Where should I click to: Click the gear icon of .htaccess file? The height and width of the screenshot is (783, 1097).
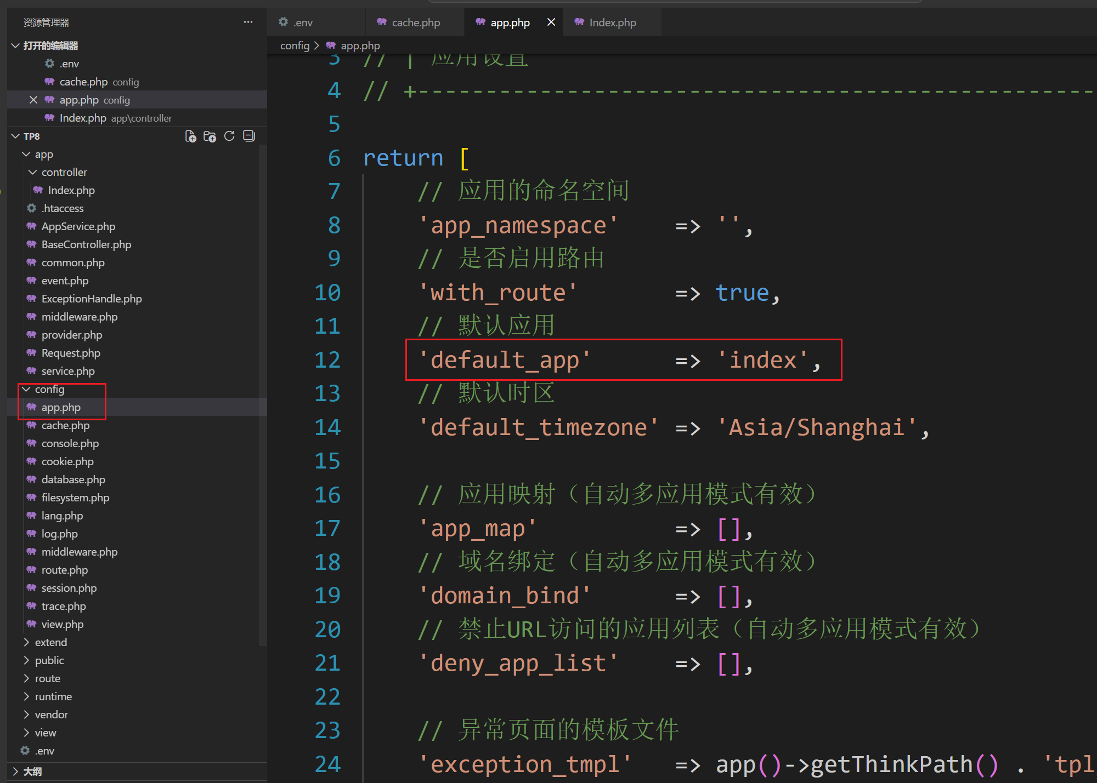[32, 208]
